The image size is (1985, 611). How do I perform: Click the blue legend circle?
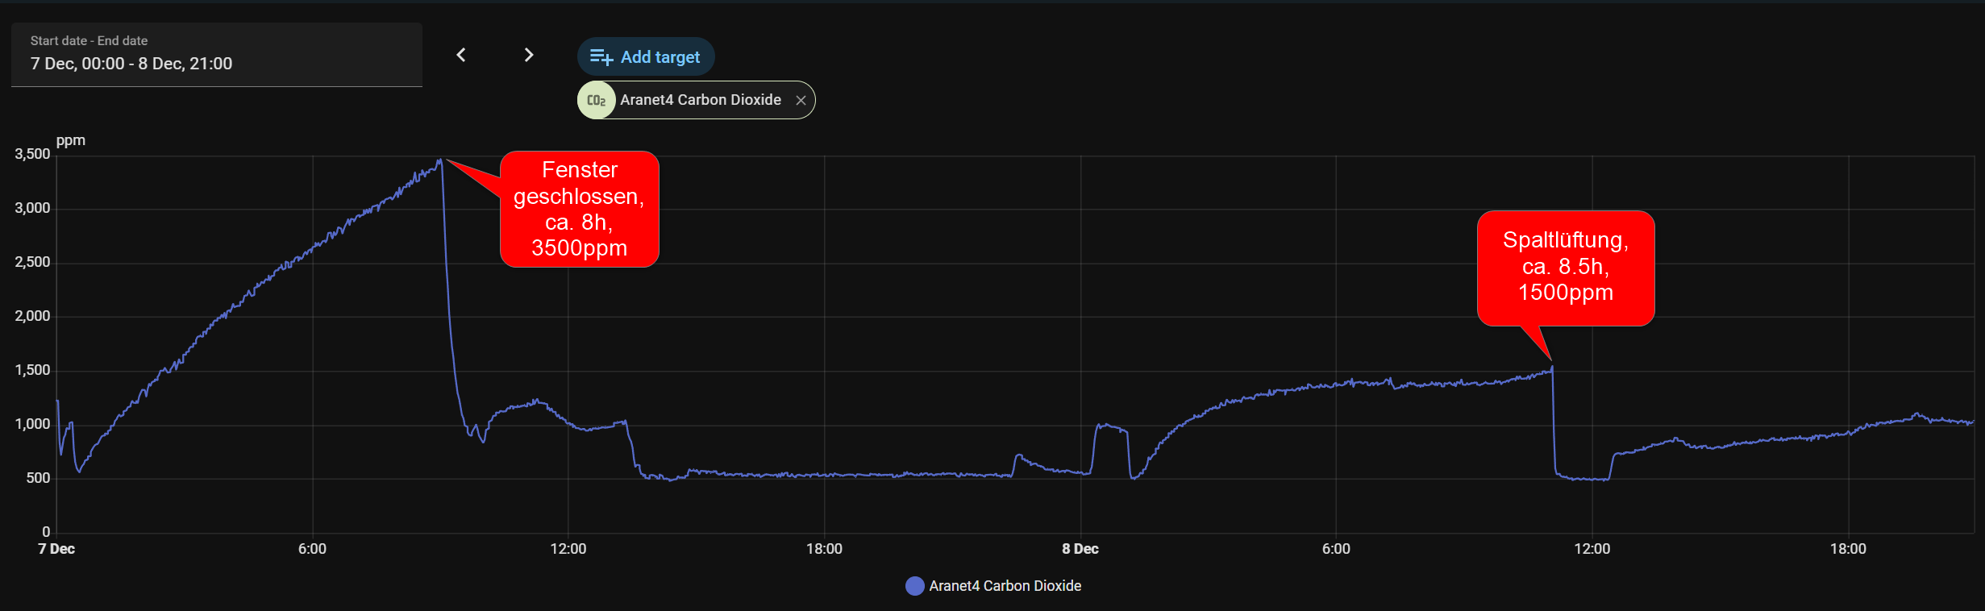(x=914, y=586)
